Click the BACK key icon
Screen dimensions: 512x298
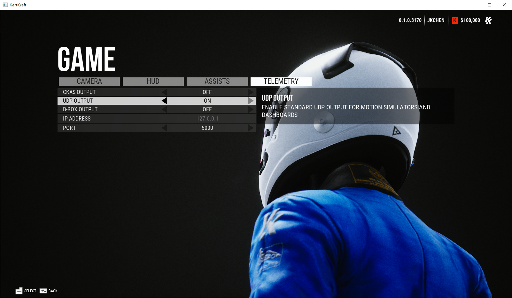[x=43, y=291]
